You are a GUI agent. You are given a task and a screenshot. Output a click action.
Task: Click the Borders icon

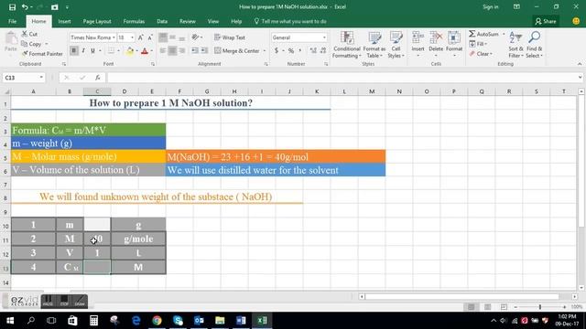(x=111, y=51)
